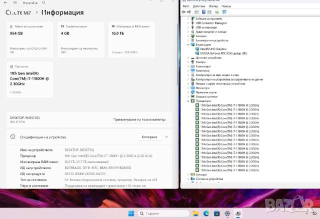The image size is (320, 219).
Task: Expand the Биометрични устройства node
Action: [x=188, y=40]
